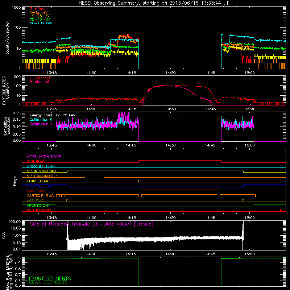
Task: Click the FLARE FLAG label
Action: [38, 181]
